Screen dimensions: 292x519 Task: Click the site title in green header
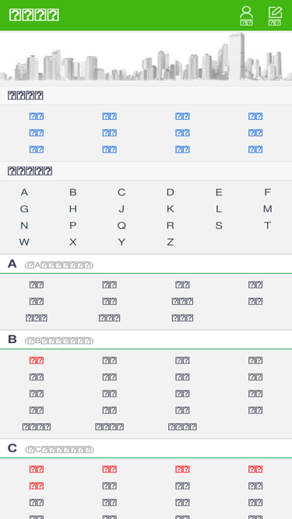[34, 16]
